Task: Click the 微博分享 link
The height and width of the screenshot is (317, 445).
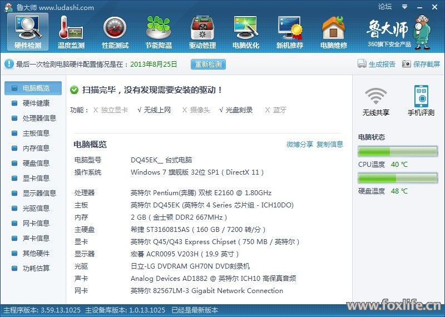Action: 299,145
